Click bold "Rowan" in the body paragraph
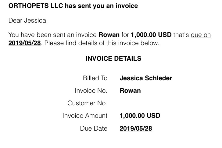222x148 pixels. tap(109, 35)
